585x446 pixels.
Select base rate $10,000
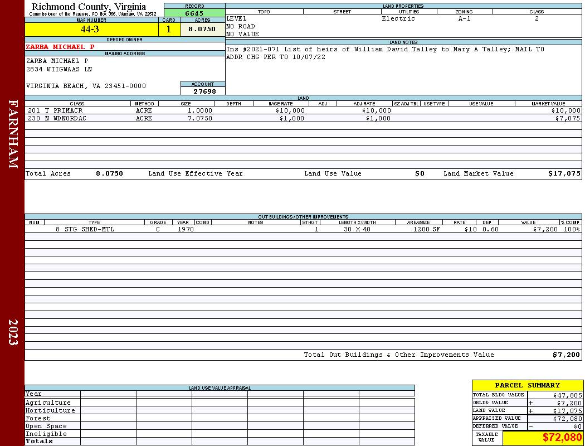pyautogui.click(x=290, y=111)
